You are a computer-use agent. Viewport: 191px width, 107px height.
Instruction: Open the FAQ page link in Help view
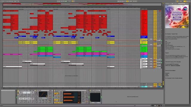click(x=178, y=62)
